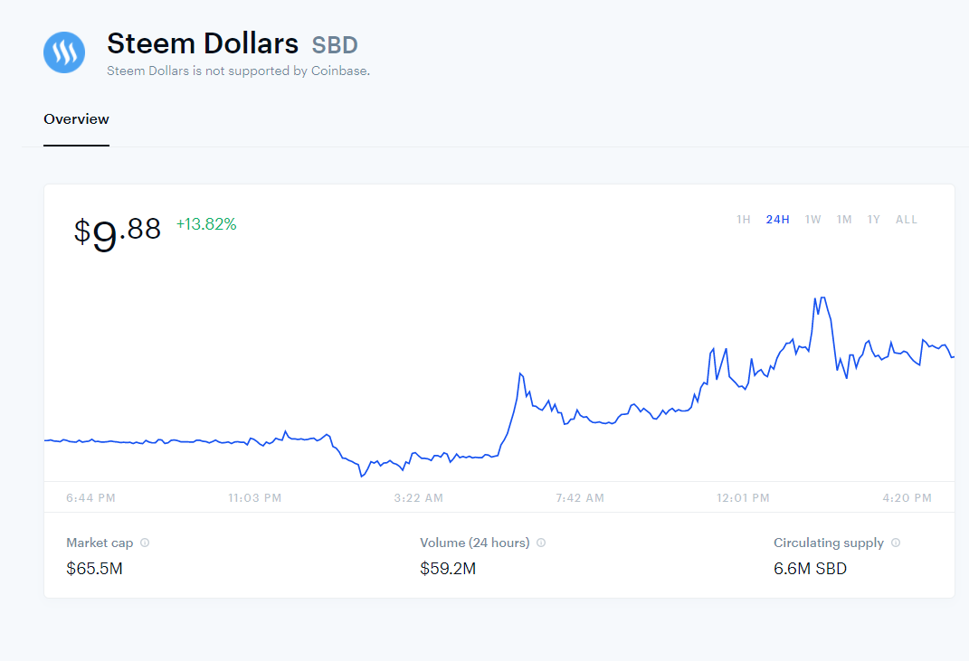Select the 24H time range
This screenshot has width=969, height=661.
coord(777,220)
